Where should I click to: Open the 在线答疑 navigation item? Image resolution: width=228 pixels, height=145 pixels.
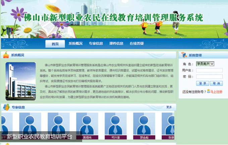click(x=137, y=44)
